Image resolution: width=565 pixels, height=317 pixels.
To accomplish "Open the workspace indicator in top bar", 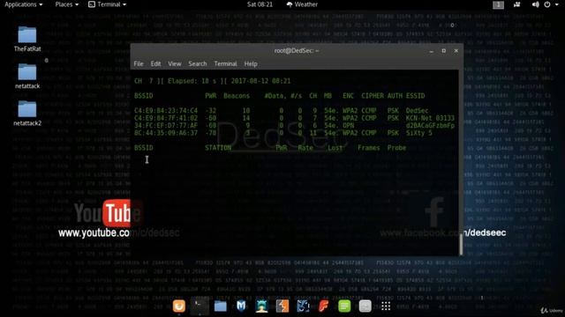I will [498, 4].
